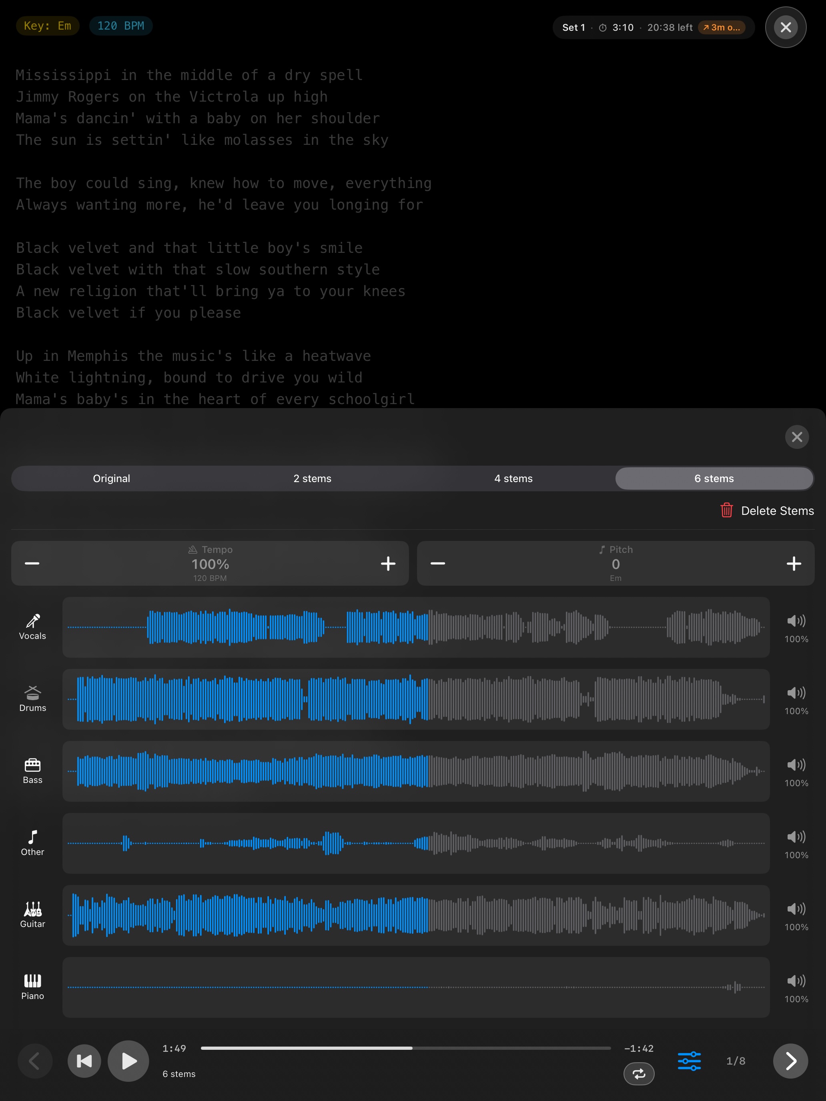Increase tempo with the plus button

pos(388,563)
